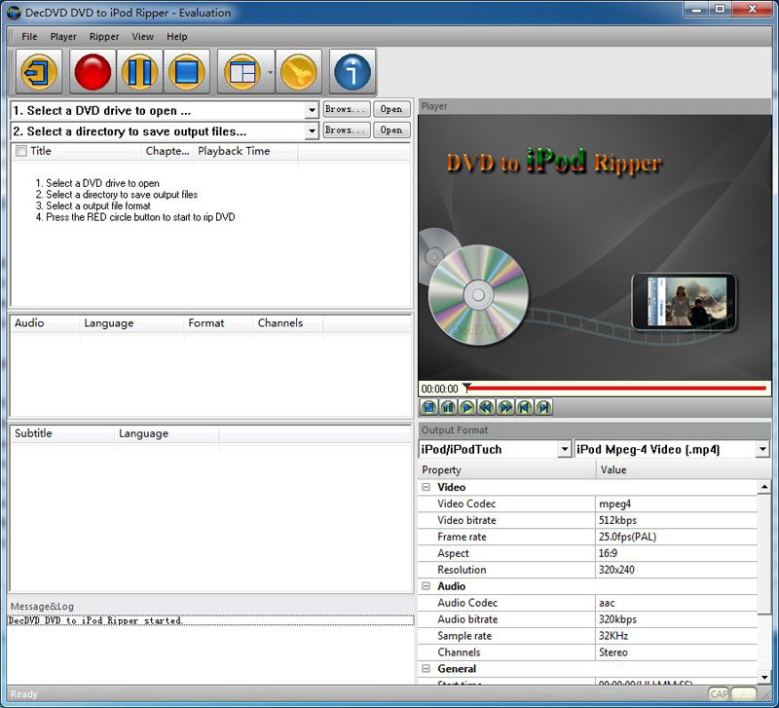Open the View menu
Screen dimensions: 779x708
point(142,37)
